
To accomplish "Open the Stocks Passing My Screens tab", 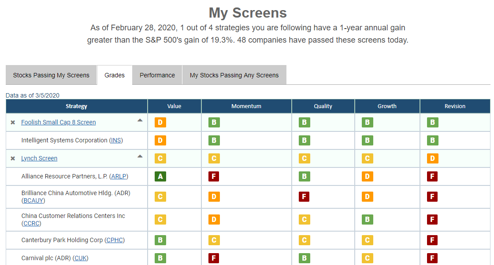I will coord(51,75).
